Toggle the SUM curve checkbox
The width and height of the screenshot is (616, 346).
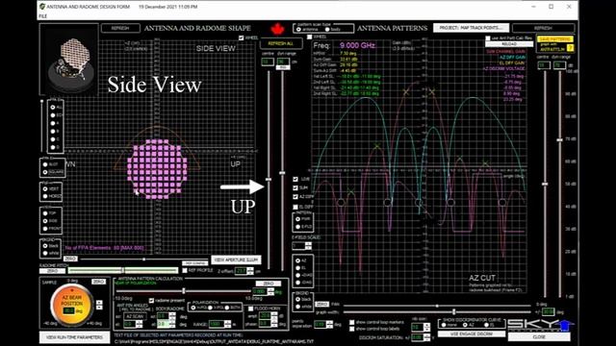tap(295, 188)
